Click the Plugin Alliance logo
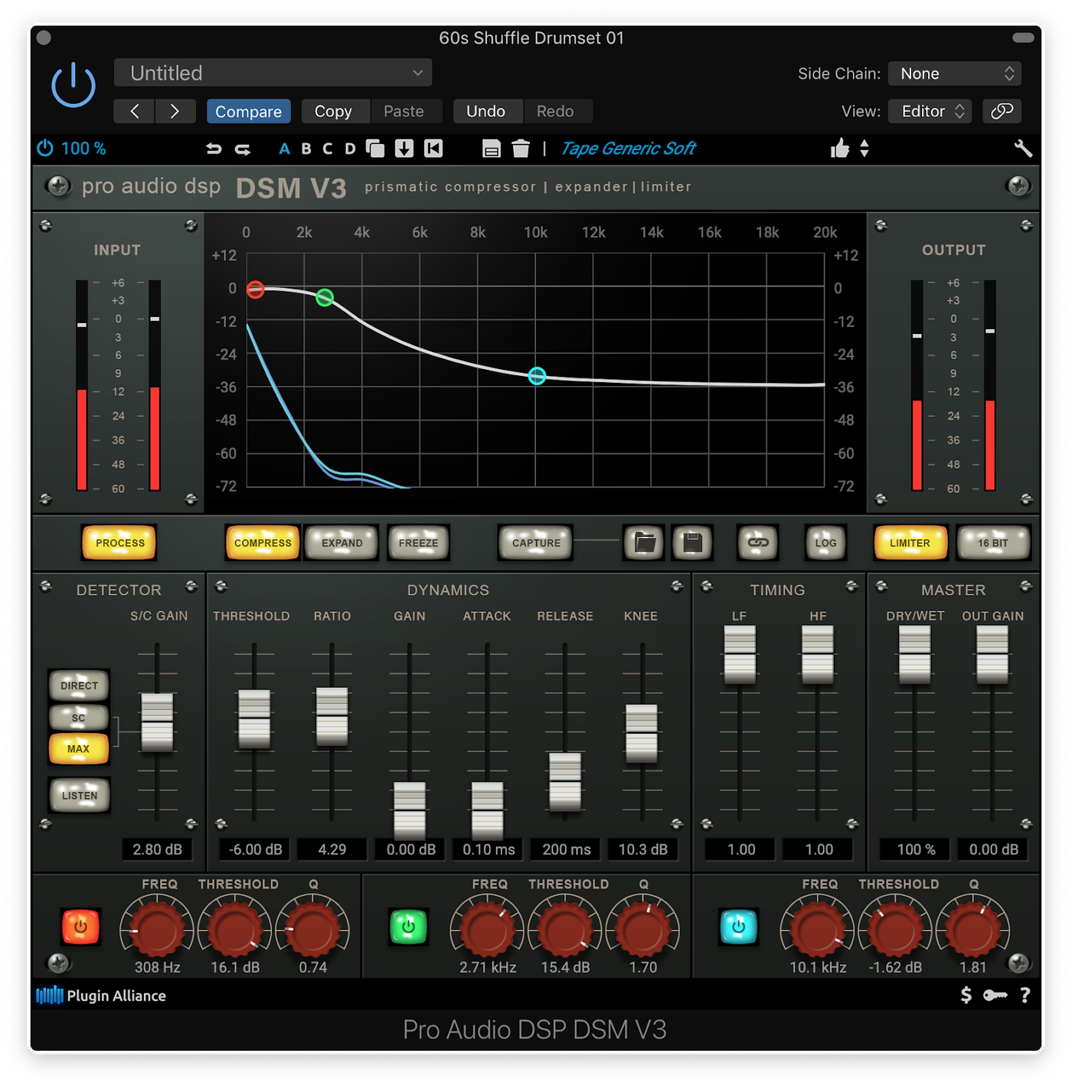This screenshot has width=1072, height=1086. click(x=101, y=996)
